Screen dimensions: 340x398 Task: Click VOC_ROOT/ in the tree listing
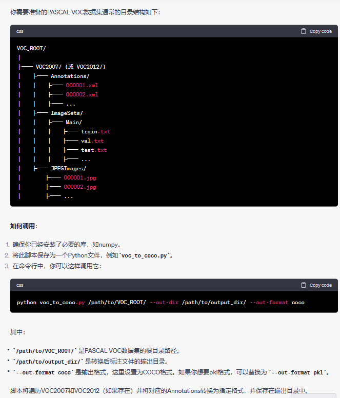coord(31,48)
